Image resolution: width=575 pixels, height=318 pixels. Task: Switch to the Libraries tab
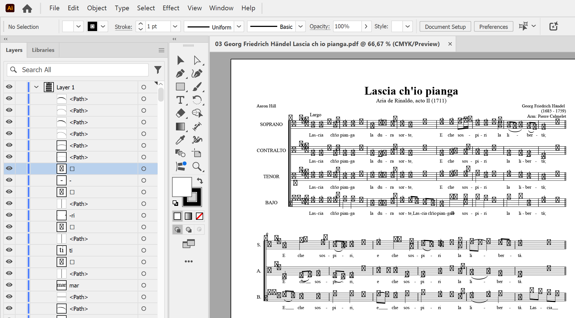pyautogui.click(x=43, y=50)
